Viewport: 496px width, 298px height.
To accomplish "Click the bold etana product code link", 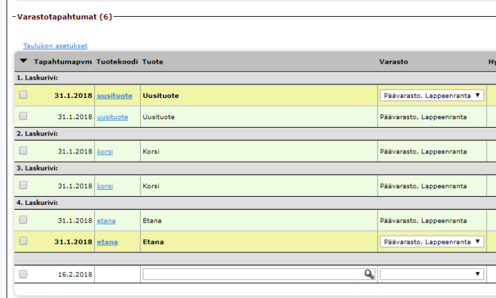I will point(107,242).
